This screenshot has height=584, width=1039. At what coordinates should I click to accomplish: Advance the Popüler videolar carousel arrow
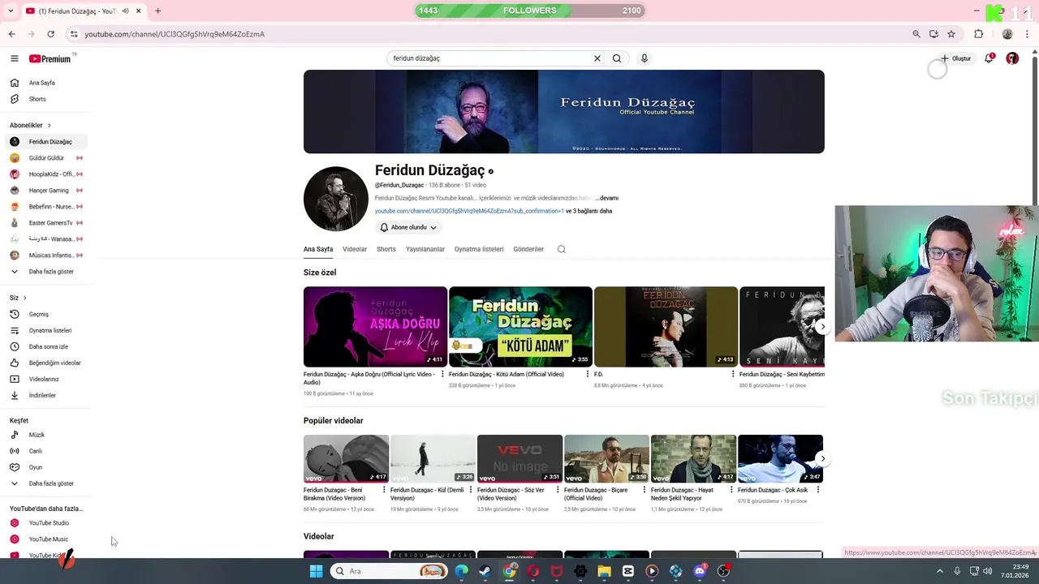(822, 459)
